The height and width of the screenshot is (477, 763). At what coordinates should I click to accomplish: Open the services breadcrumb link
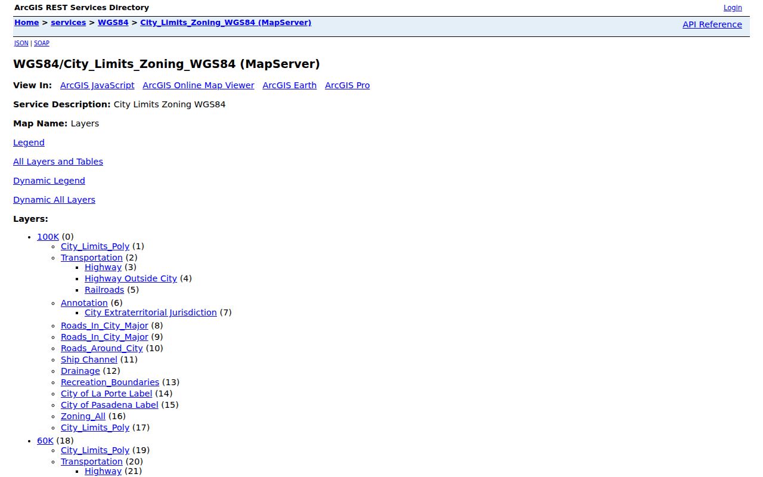tap(68, 23)
